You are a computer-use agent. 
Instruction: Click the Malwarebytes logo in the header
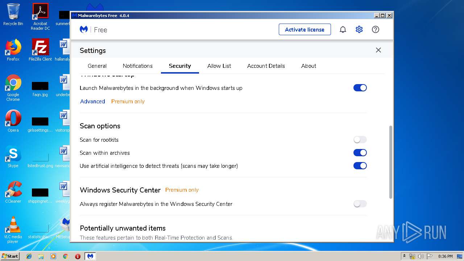[84, 30]
